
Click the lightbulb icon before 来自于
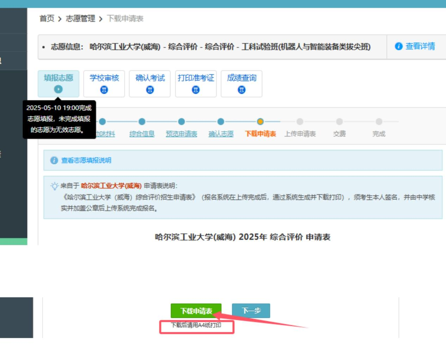coord(55,186)
